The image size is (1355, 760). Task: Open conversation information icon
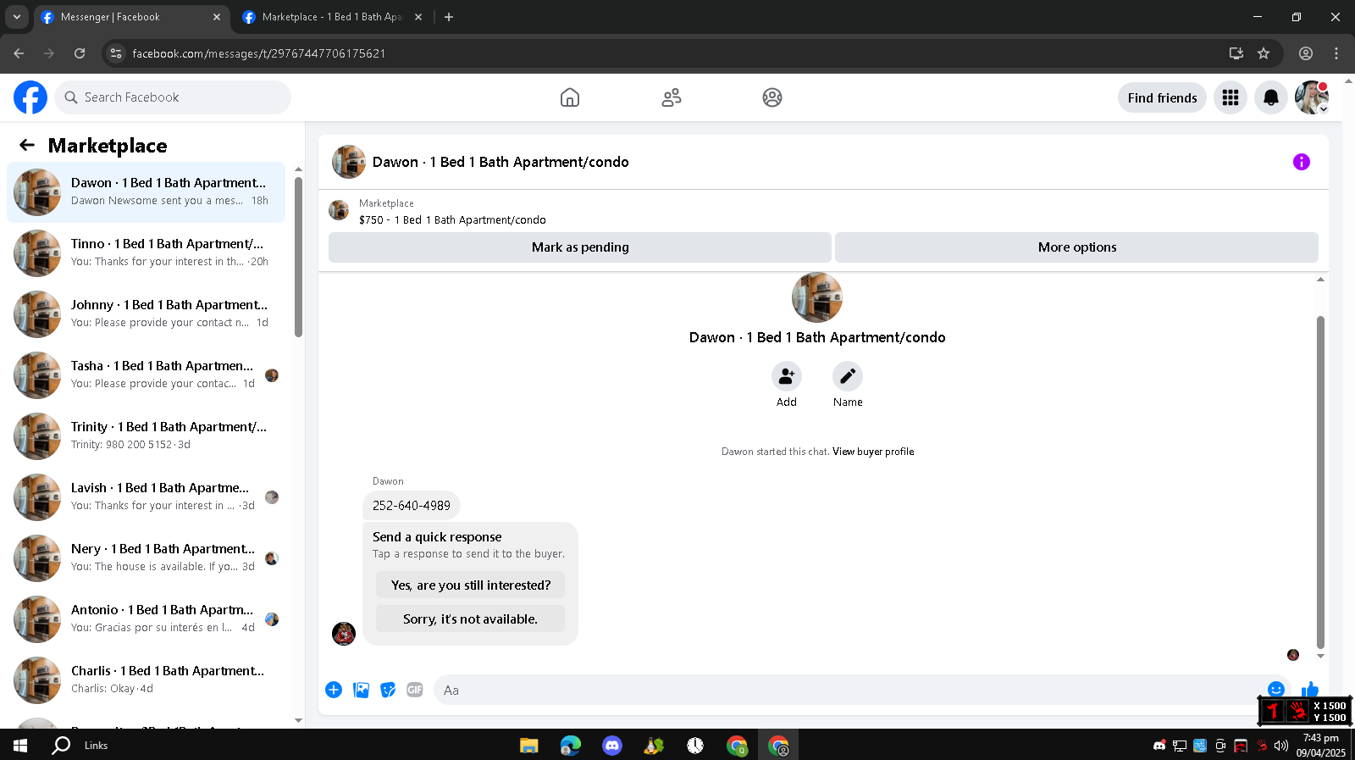tap(1302, 162)
